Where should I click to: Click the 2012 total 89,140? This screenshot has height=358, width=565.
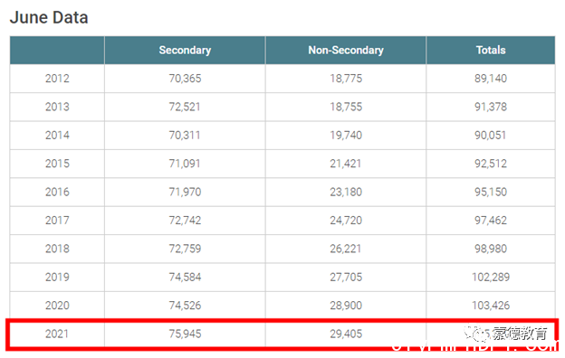pos(491,79)
